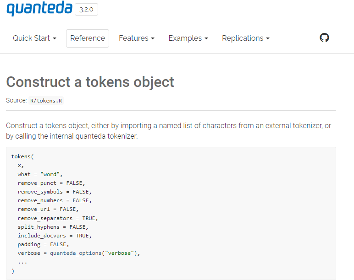Click the 3.2.0 version badge
The image size is (354, 280).
pyautogui.click(x=86, y=10)
